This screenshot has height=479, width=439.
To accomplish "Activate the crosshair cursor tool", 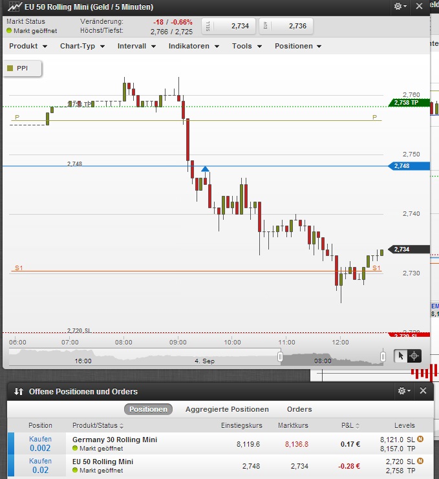I will (414, 356).
